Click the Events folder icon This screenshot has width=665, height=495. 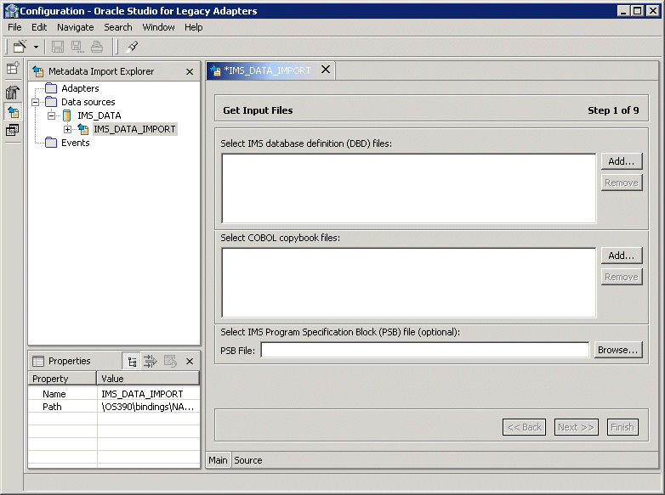coord(51,143)
